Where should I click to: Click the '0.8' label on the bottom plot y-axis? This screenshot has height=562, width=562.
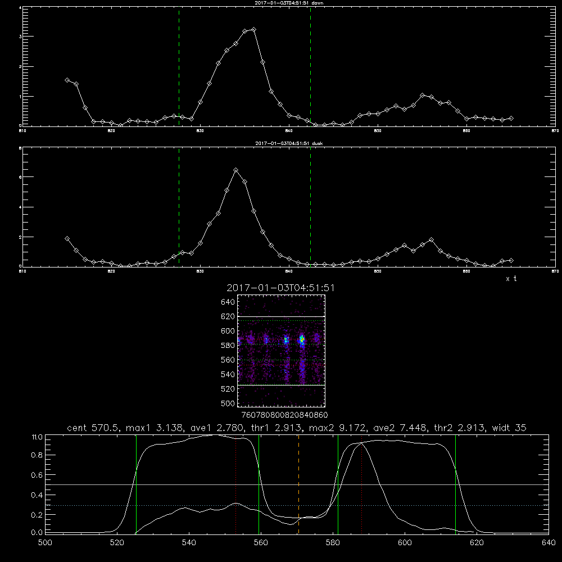coord(37,455)
